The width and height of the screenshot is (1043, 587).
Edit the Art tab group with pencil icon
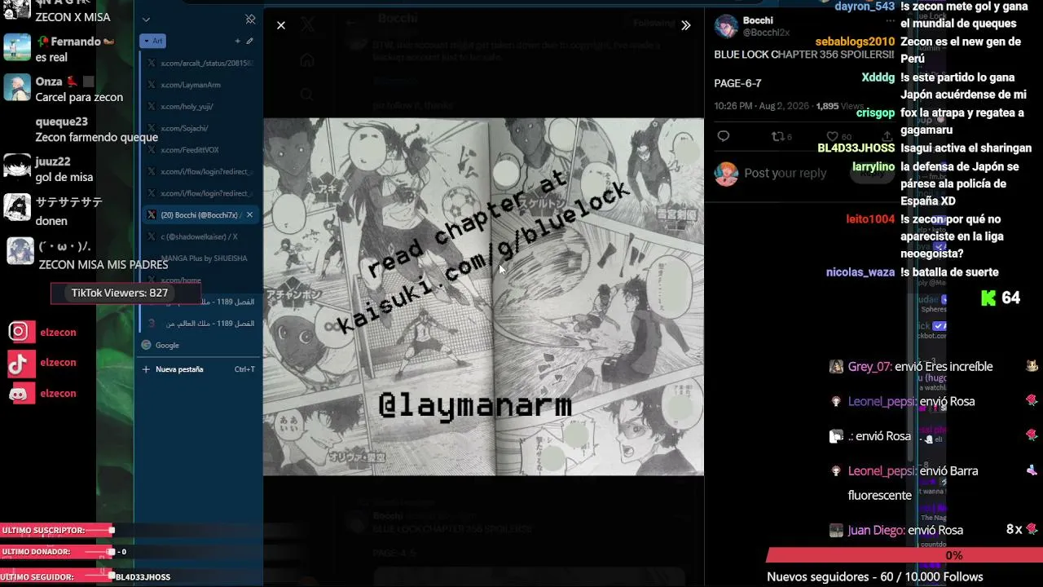pos(250,41)
